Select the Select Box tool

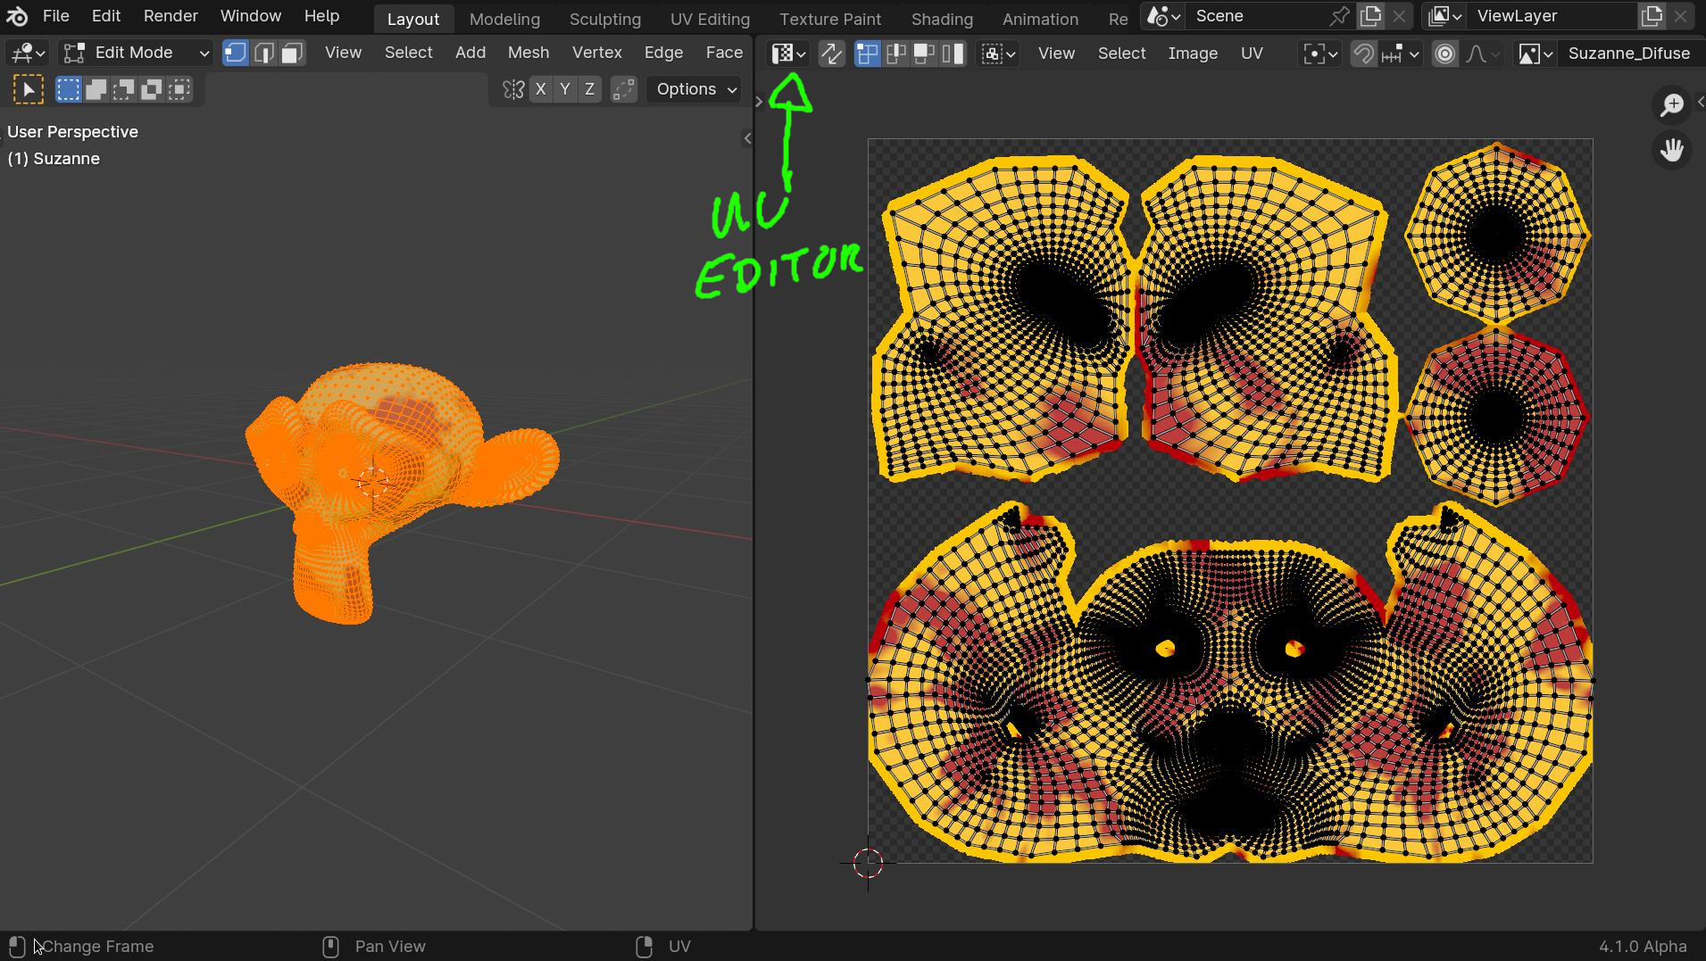[28, 89]
